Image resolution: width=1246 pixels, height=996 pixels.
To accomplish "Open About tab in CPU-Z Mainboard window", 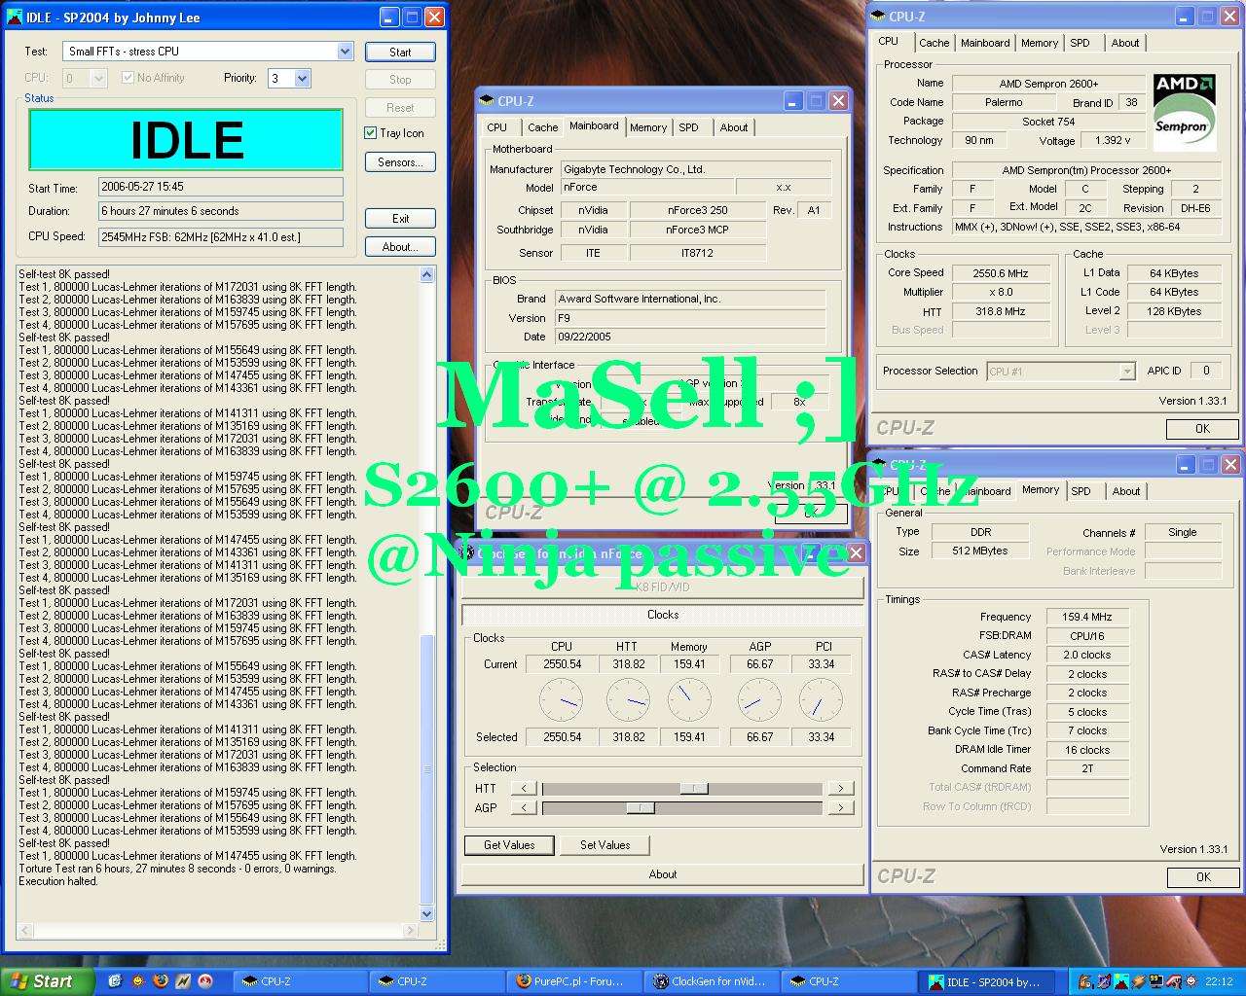I will tap(734, 127).
